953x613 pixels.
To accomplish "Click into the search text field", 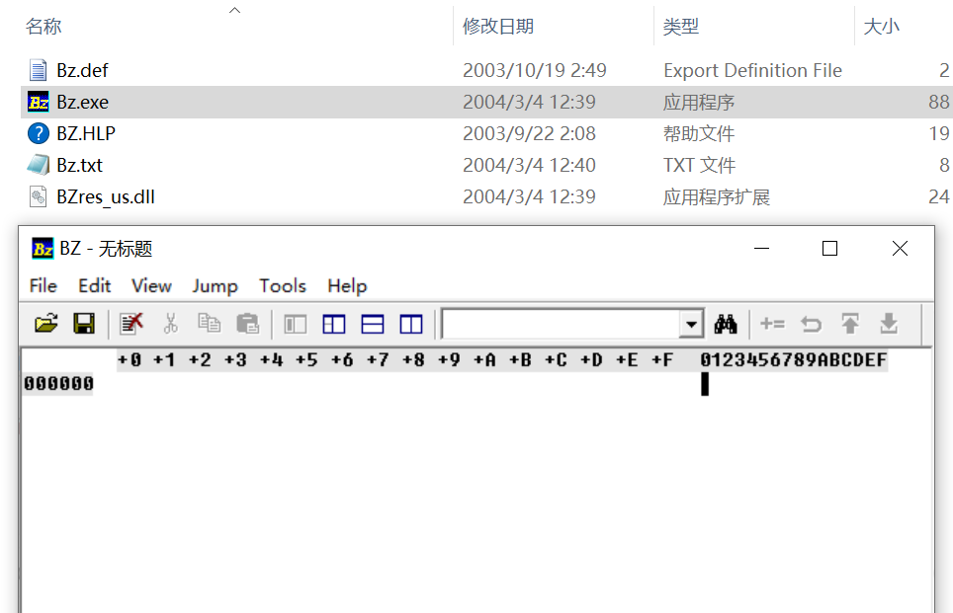I will pos(561,324).
